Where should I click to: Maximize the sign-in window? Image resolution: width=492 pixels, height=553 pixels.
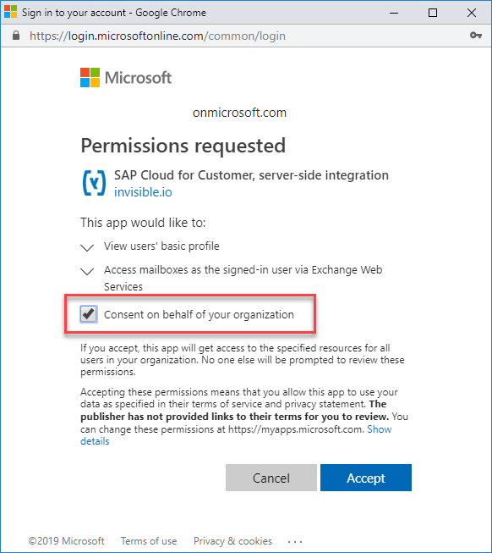(x=433, y=13)
